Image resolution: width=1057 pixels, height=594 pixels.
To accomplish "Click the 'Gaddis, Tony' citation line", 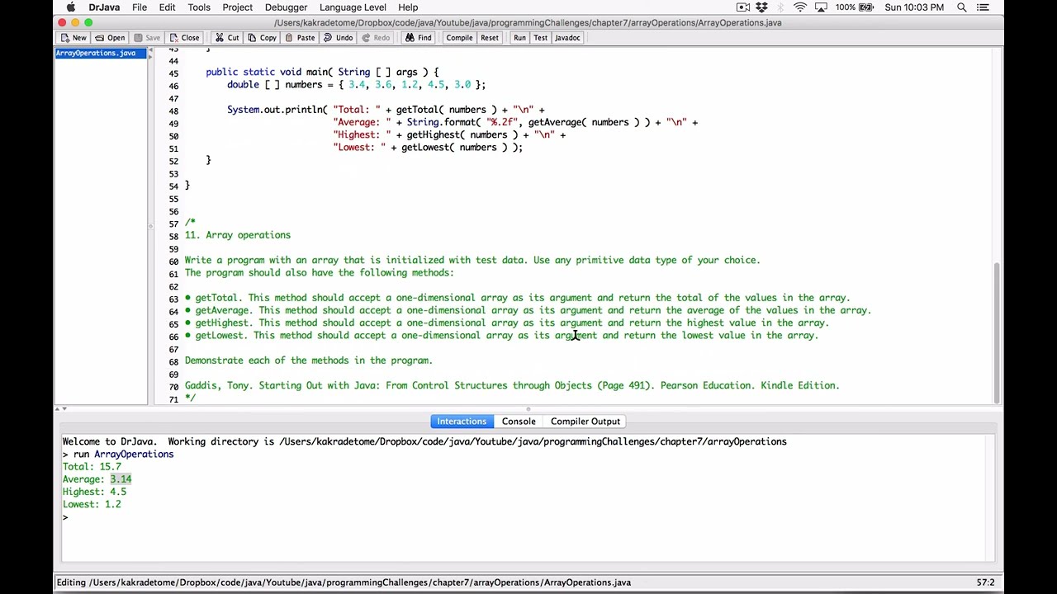I will click(512, 385).
